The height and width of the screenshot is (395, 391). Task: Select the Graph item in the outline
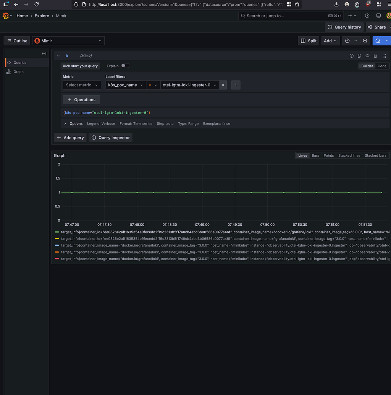[x=18, y=72]
